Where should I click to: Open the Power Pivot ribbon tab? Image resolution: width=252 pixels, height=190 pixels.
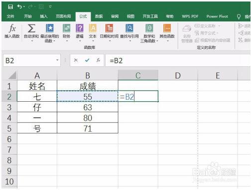pyautogui.click(x=217, y=16)
